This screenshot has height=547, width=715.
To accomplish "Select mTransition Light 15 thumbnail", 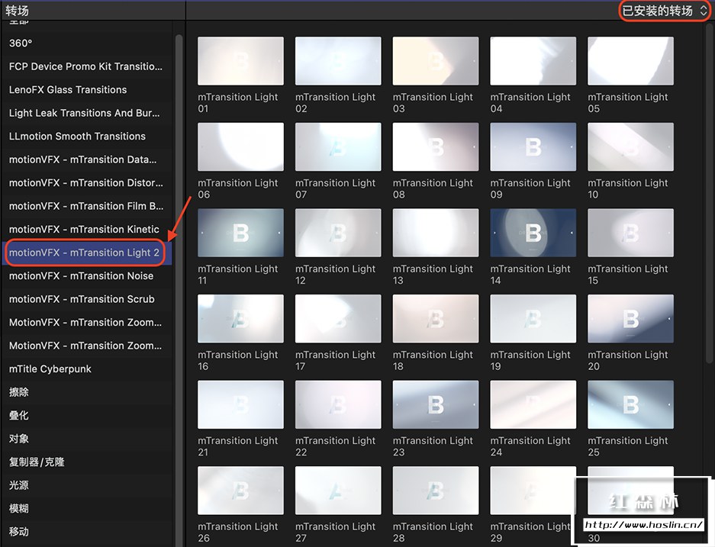I will 630,233.
